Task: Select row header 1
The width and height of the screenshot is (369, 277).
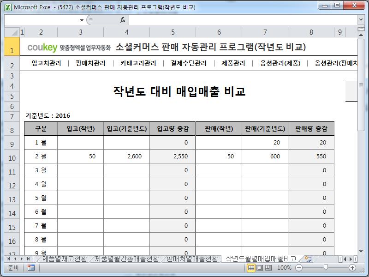Action: [x=12, y=47]
